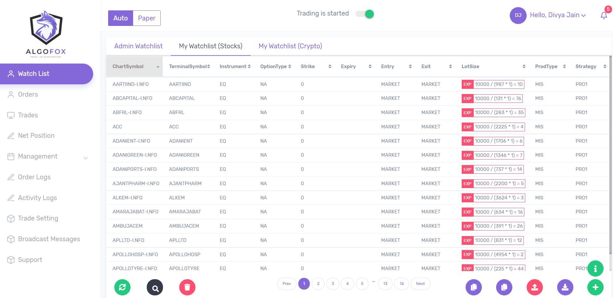The height and width of the screenshot is (298, 613).
Task: Expand the Management section
Action: click(37, 156)
